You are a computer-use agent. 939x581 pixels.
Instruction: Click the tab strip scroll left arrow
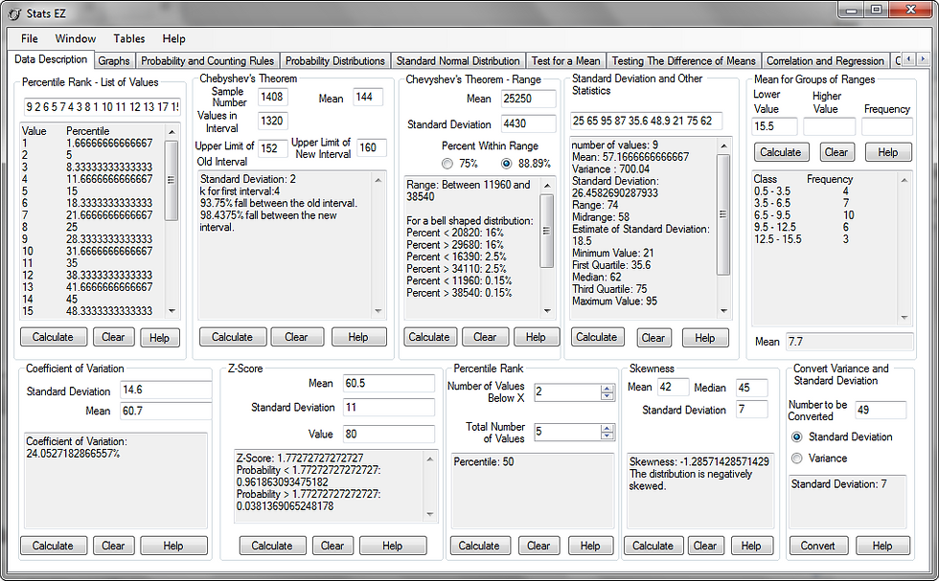click(909, 59)
